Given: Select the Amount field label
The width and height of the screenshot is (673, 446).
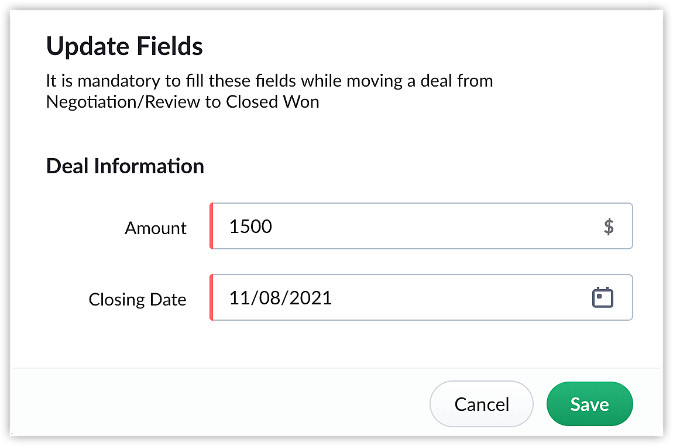Looking at the screenshot, I should pos(156,228).
